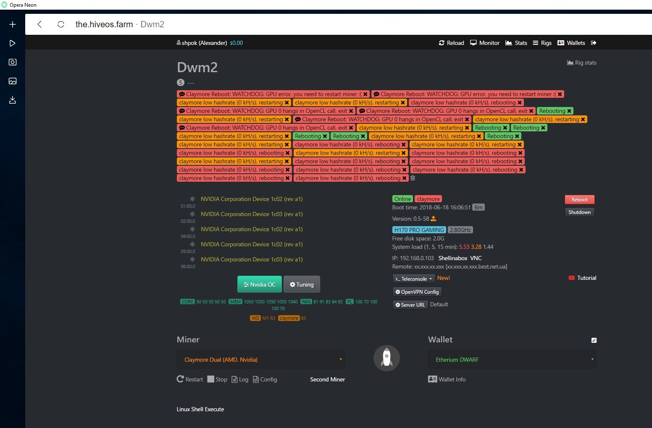Click fan icon of GPU 06:00.0
The image size is (652, 428).
click(192, 259)
